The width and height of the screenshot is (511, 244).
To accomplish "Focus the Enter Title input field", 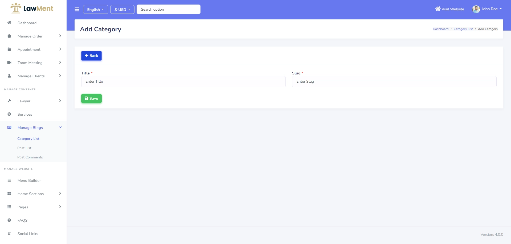I will [x=183, y=82].
